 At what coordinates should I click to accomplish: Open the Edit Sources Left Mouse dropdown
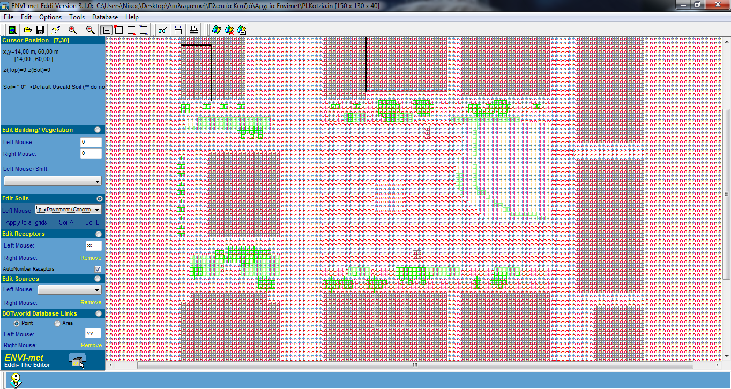(x=70, y=290)
